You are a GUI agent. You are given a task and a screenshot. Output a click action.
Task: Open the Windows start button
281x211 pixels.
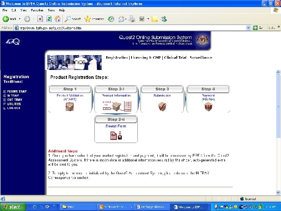13,207
